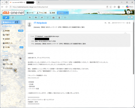Screen dimensions: 135x108
Task: Click the sender address support@ in From line
Action: coord(51,36)
